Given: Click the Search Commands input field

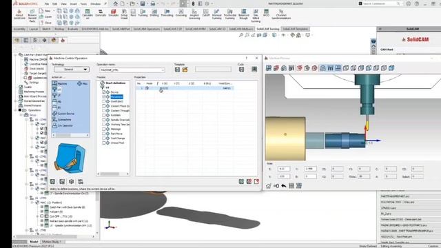Looking at the screenshot, I should (x=380, y=3).
